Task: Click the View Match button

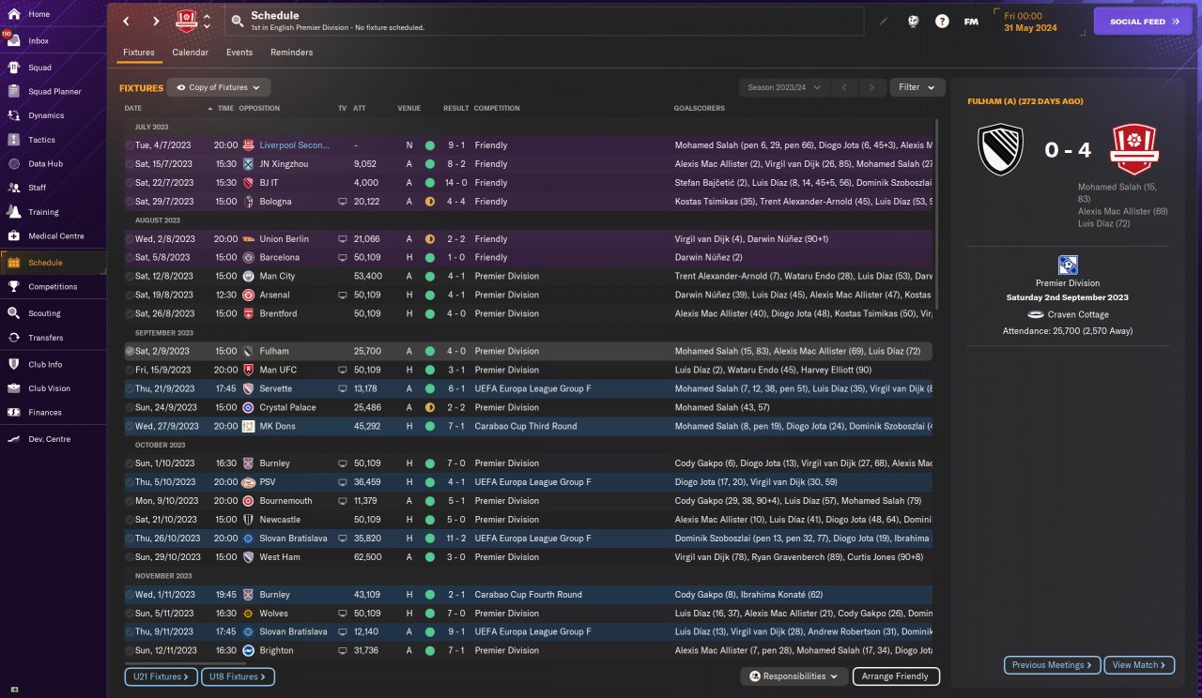Action: [x=1139, y=665]
